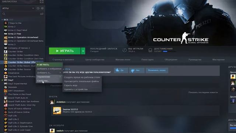
Task: Select Удалить с устройства in submenu
Action: [82, 89]
